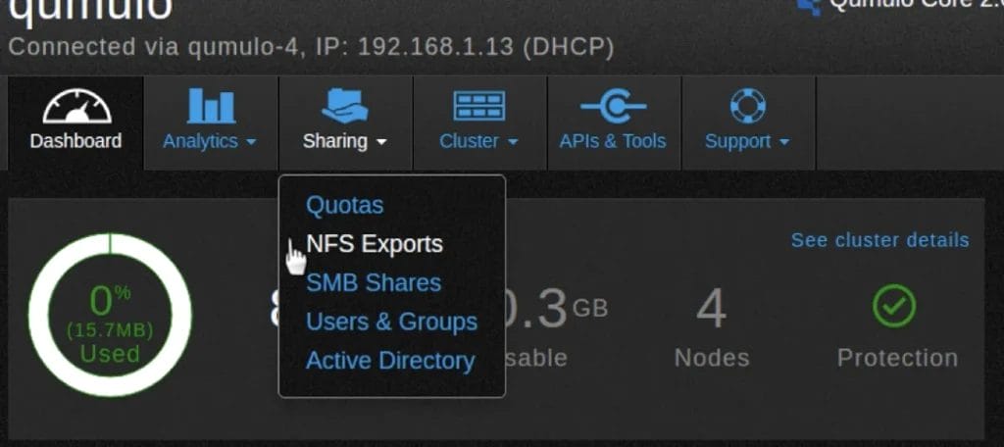Go to Users & Groups
The width and height of the screenshot is (1004, 447).
click(391, 322)
